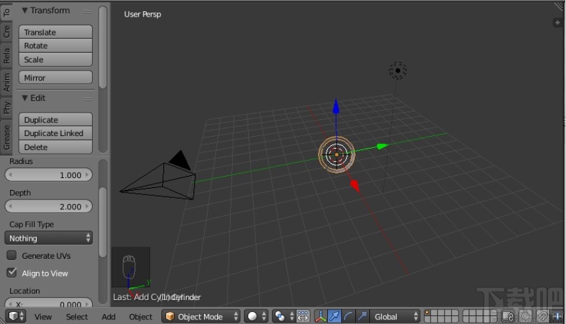The width and height of the screenshot is (566, 324).
Task: Click the plus icon to open properties region
Action: [557, 23]
